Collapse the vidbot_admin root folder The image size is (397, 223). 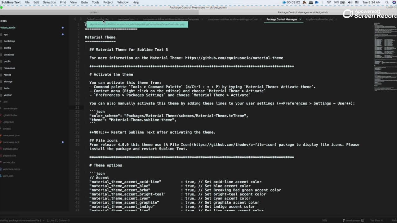[x=8, y=28]
